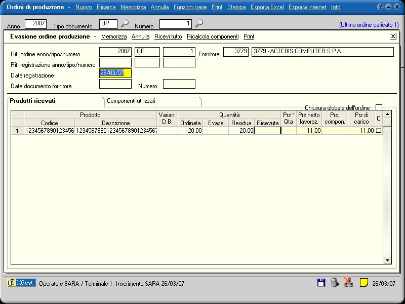Select row 1 header in products grid

tap(18, 131)
